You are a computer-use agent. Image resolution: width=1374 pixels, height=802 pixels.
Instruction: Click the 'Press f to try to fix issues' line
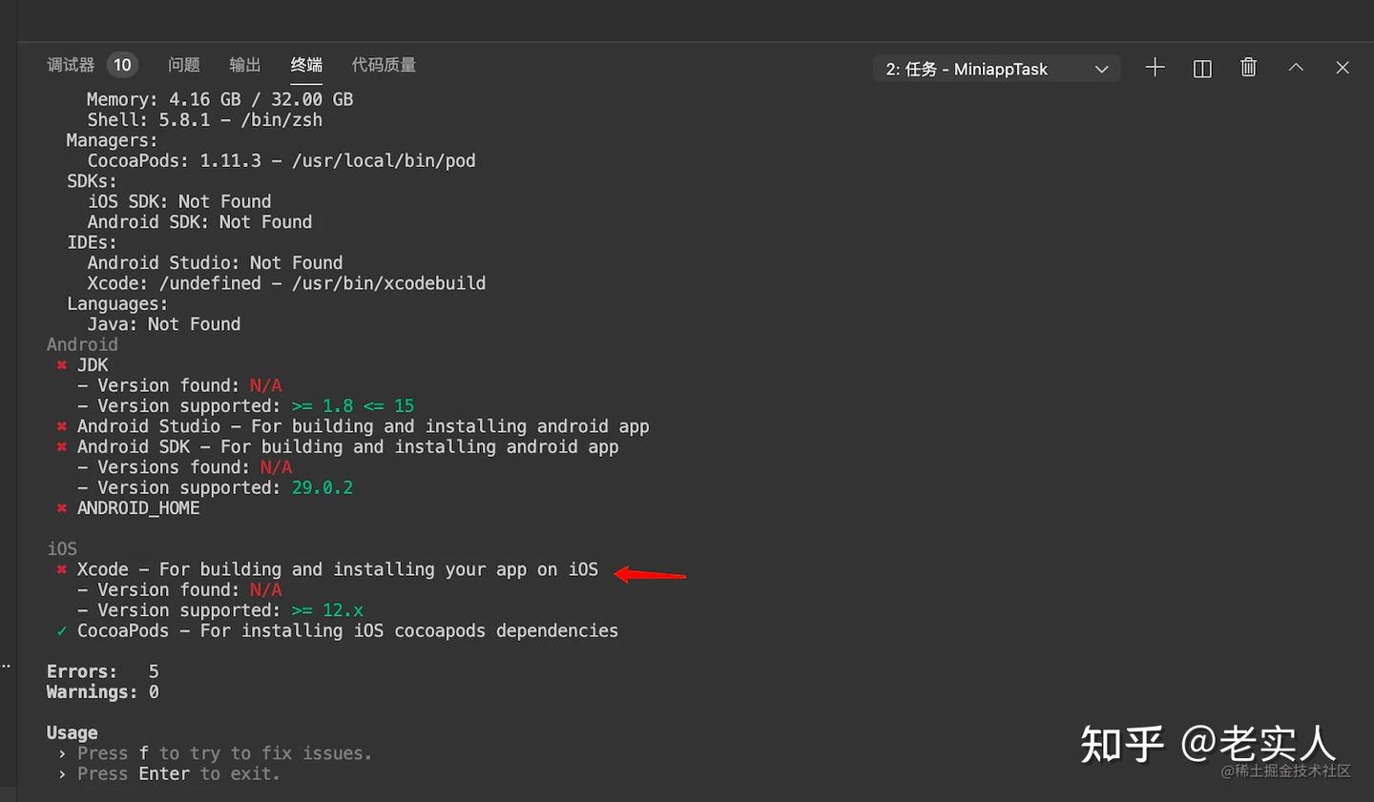223,753
